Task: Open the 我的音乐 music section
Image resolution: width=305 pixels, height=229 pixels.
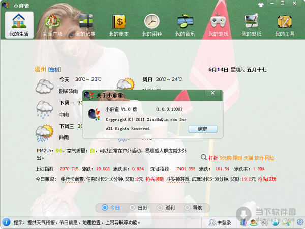Action: tap(185, 25)
